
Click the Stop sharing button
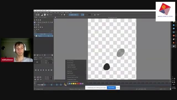111,88
